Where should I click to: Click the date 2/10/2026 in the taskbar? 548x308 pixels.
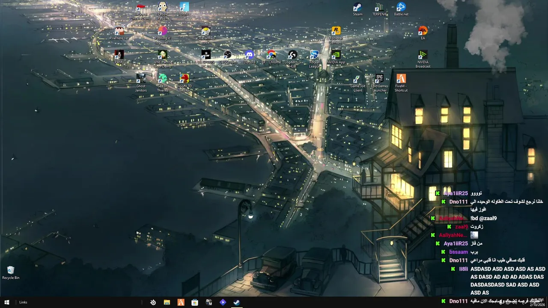536,305
